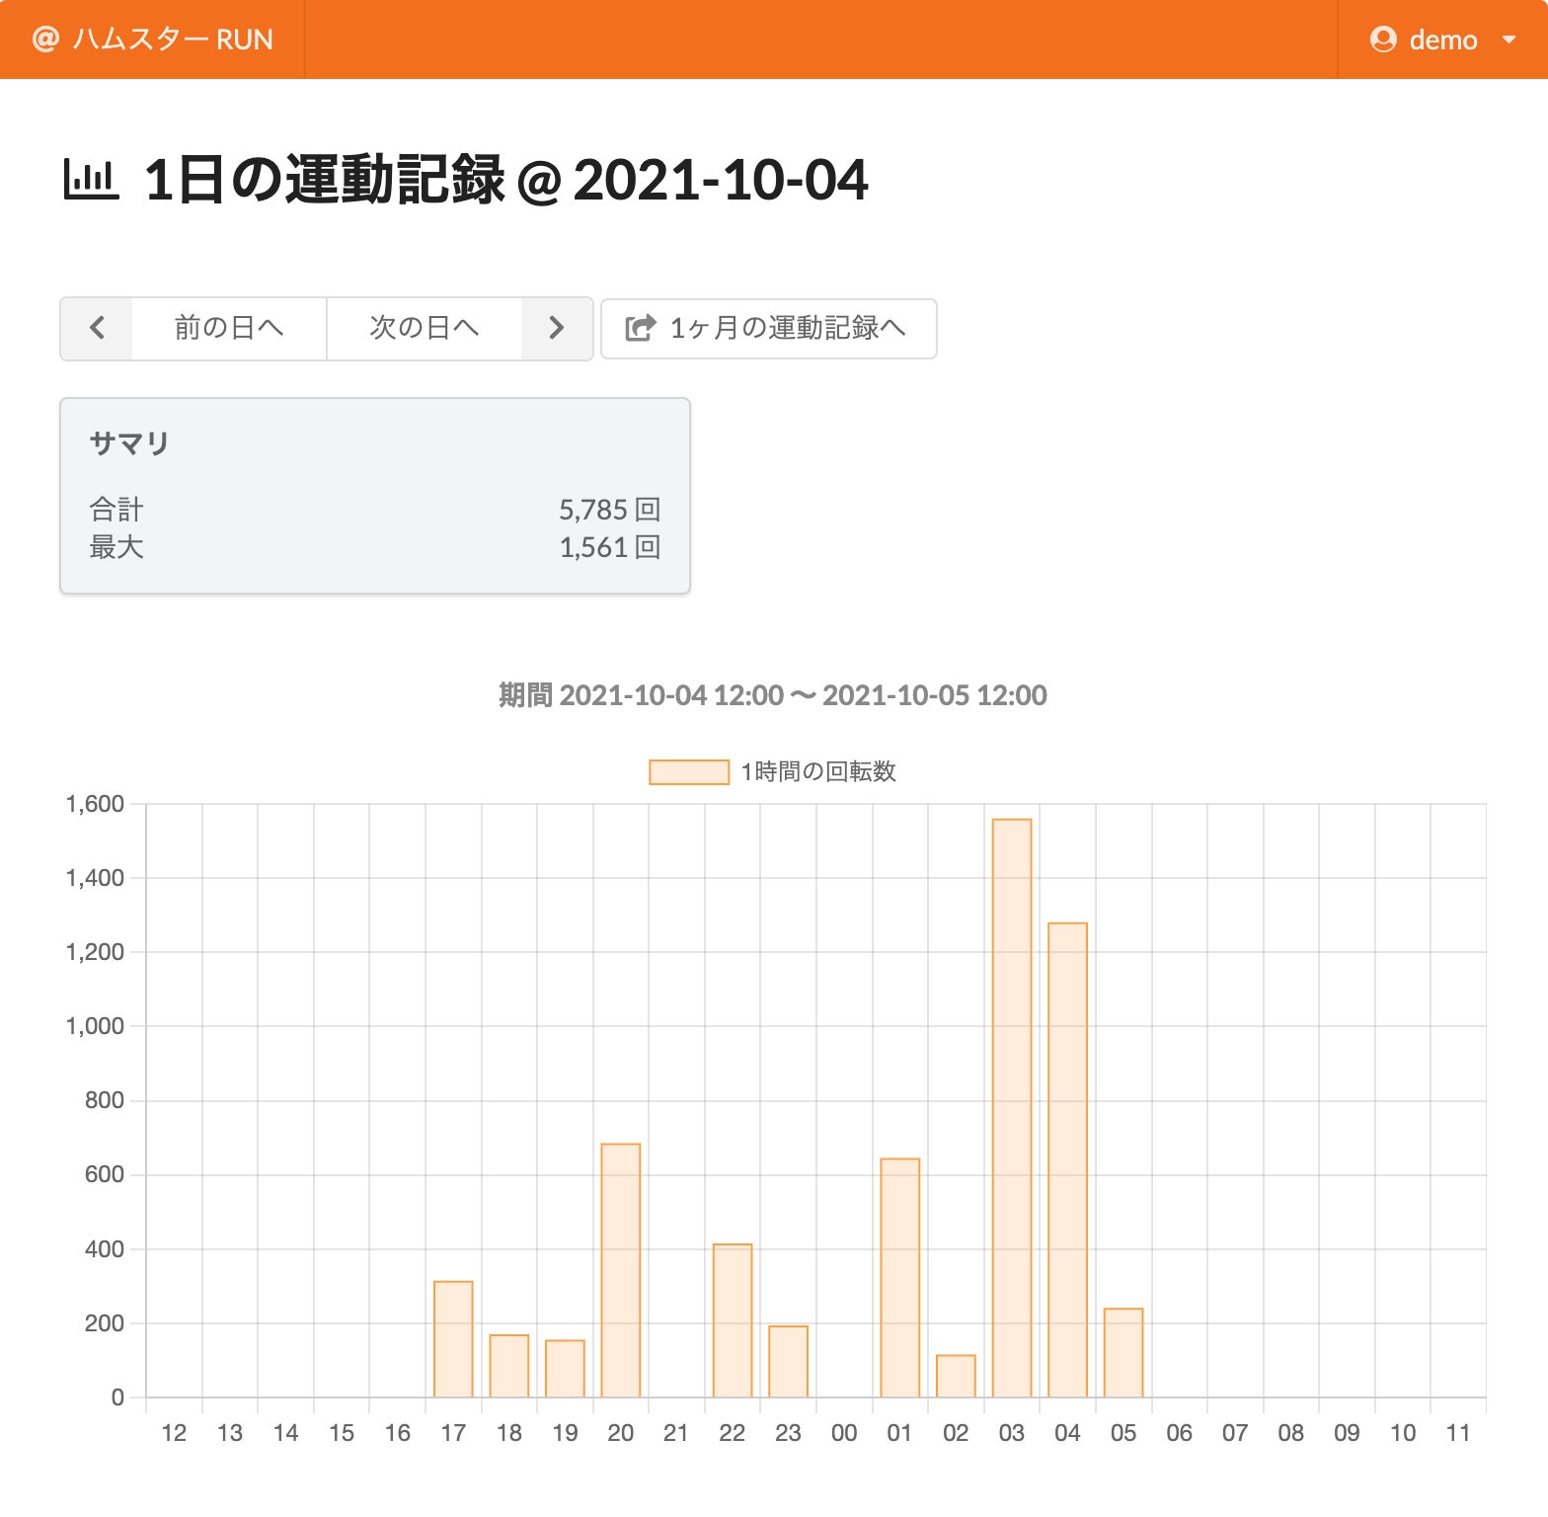Screen dimensions: 1548x1517
Task: Expand the demo account dropdown caret
Action: pyautogui.click(x=1509, y=40)
